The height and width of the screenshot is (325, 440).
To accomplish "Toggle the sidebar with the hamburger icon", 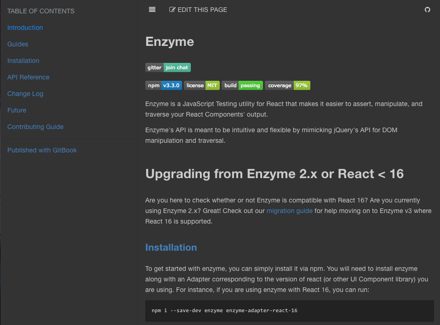I will click(152, 10).
